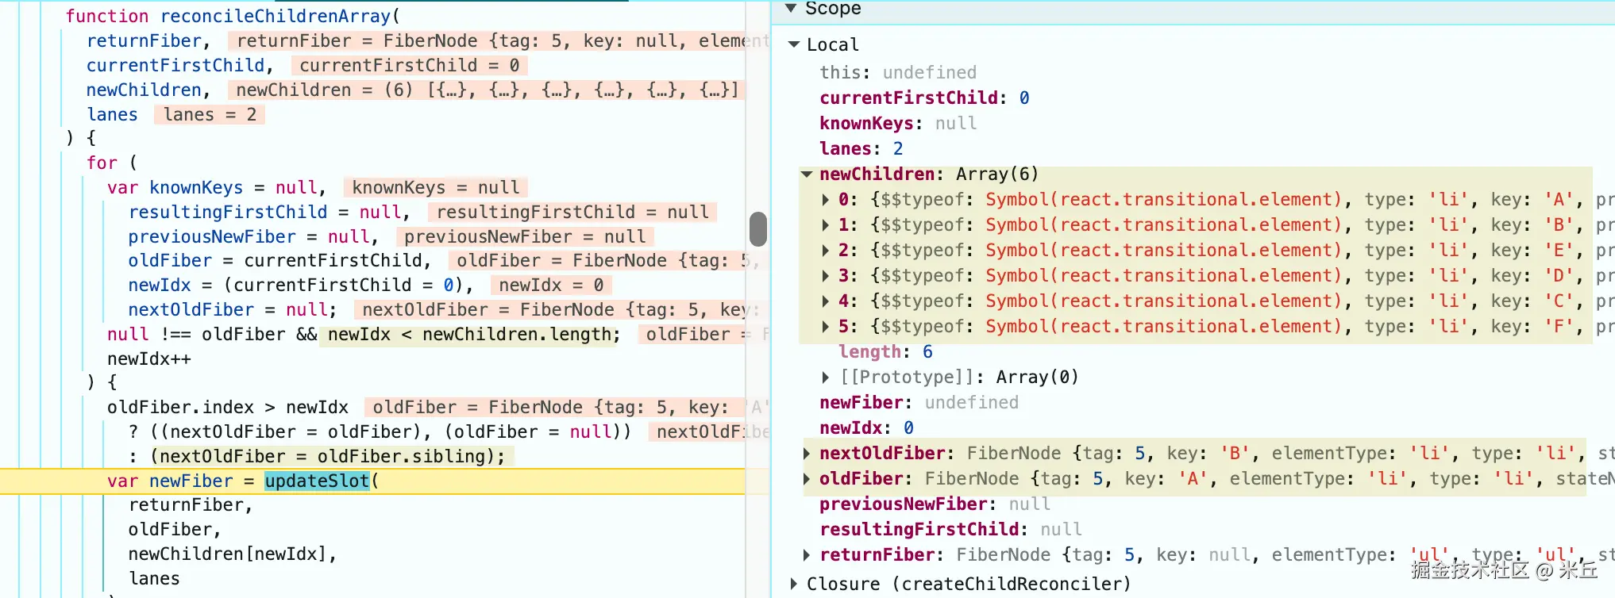
Task: Collapse the Scope section
Action: 791,8
